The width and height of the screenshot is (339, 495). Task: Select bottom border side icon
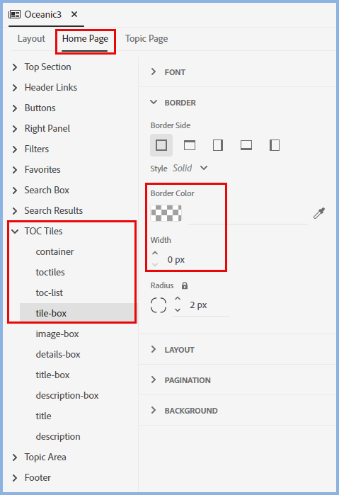coord(246,145)
